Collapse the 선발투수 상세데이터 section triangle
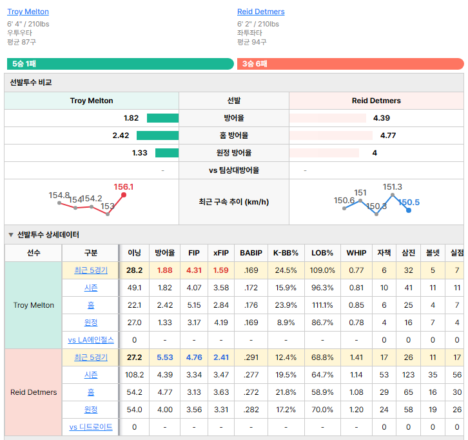Screen dimensions: 468x440 (x=11, y=235)
